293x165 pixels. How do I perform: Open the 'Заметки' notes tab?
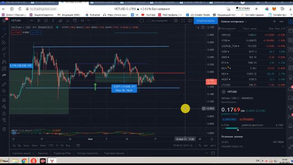click(43, 153)
